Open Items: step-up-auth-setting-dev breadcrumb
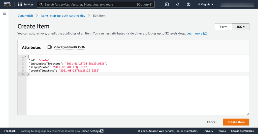Viewport: 258px width, 134px height. pos(63,16)
